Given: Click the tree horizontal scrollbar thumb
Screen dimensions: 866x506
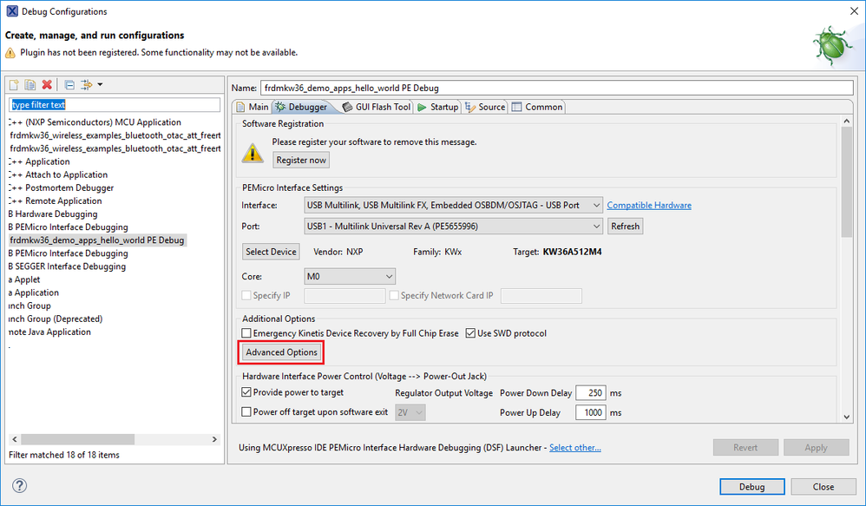Looking at the screenshot, I should click(x=77, y=439).
